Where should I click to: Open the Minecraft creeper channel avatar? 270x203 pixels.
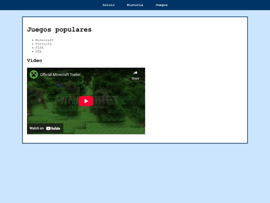tap(34, 74)
